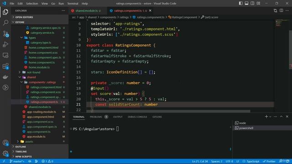Click Prettier in the status bar
Screen dimensions: 292x164
269,161
